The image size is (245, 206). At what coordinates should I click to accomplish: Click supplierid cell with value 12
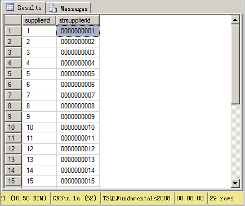(39, 149)
